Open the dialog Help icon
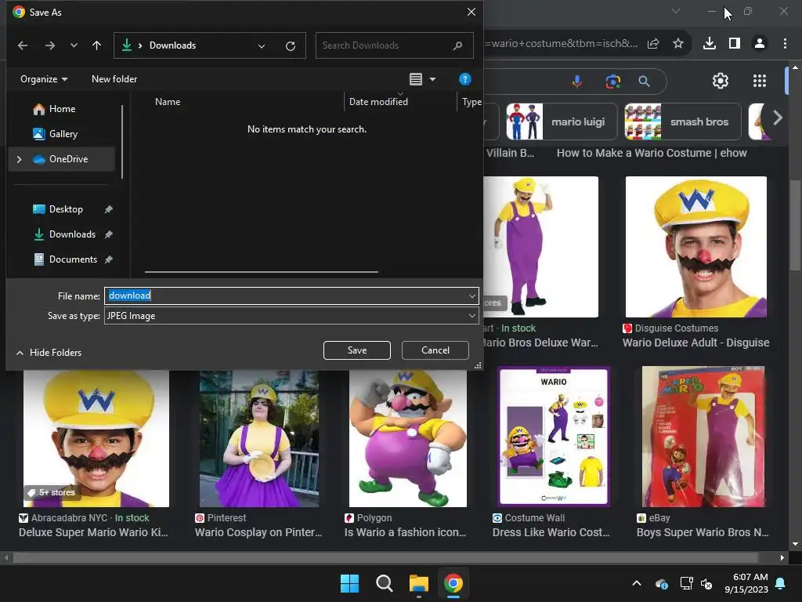Screen dimensions: 802x602 tap(464, 79)
